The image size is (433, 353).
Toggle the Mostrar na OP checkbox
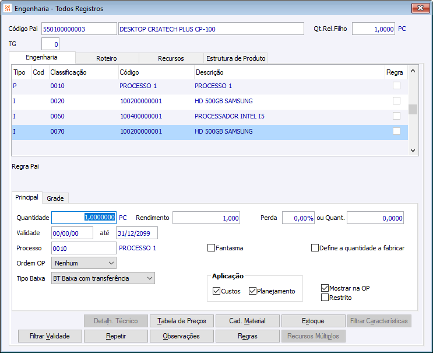coord(325,288)
